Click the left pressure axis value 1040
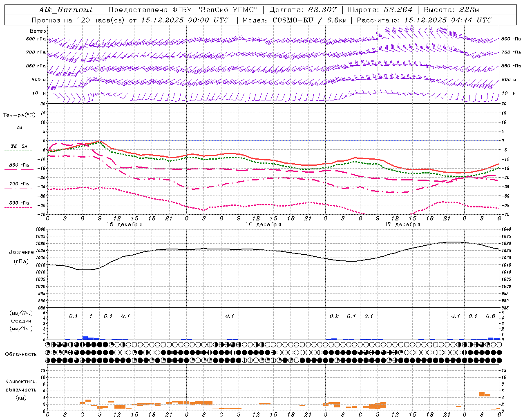 (41, 229)
